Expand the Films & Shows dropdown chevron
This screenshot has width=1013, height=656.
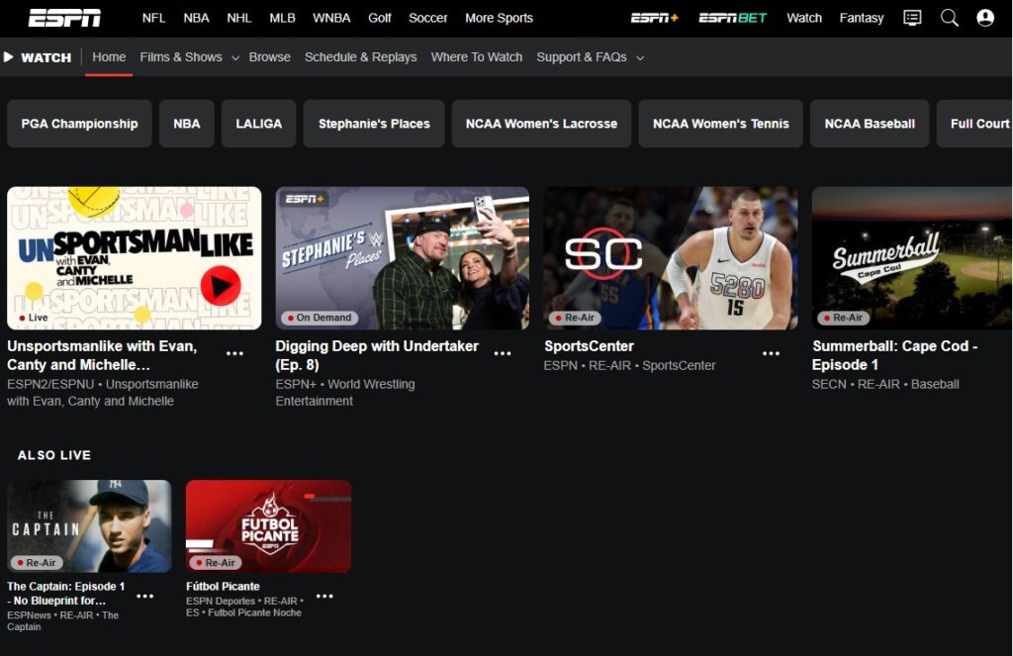[235, 58]
